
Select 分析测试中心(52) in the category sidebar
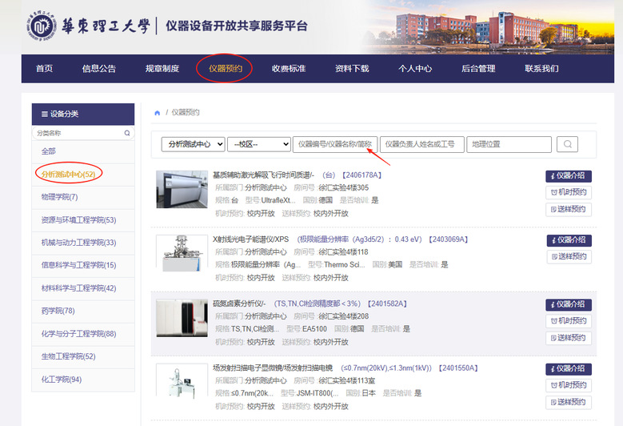click(68, 174)
